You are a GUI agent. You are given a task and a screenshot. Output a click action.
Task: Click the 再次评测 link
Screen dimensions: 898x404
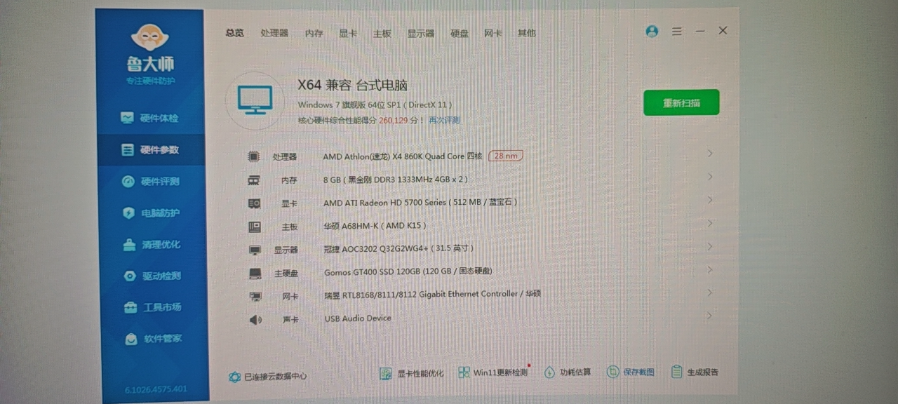pyautogui.click(x=444, y=121)
